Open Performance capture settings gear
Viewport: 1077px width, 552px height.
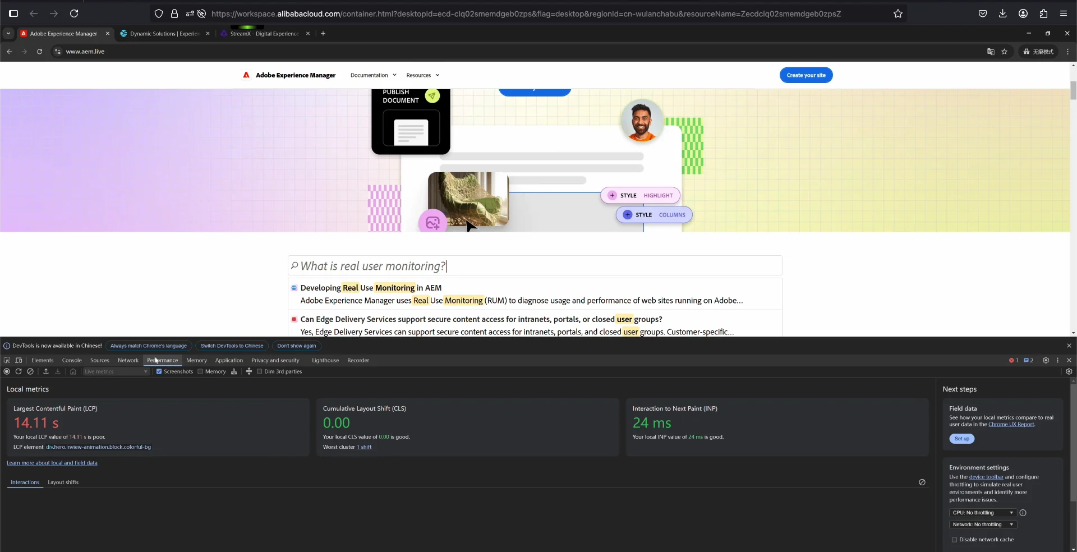(1069, 371)
